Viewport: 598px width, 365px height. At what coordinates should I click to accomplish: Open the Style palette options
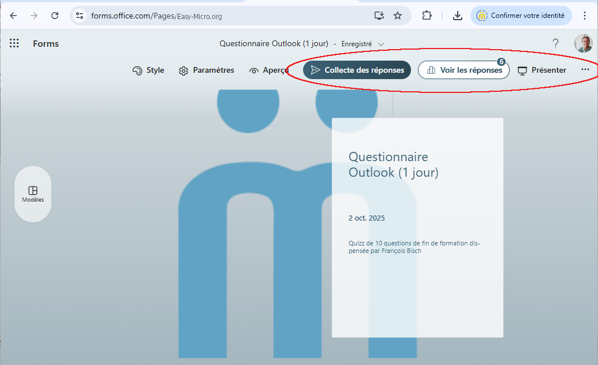pos(148,70)
